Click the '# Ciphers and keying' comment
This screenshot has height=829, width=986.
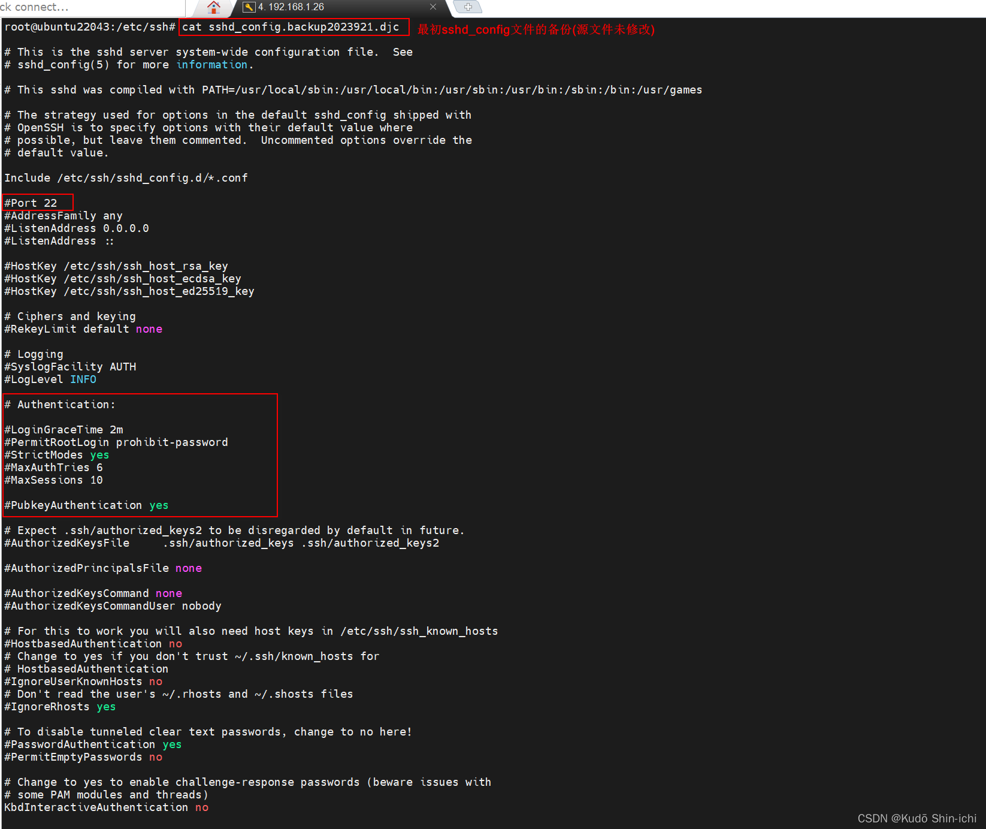pos(70,316)
